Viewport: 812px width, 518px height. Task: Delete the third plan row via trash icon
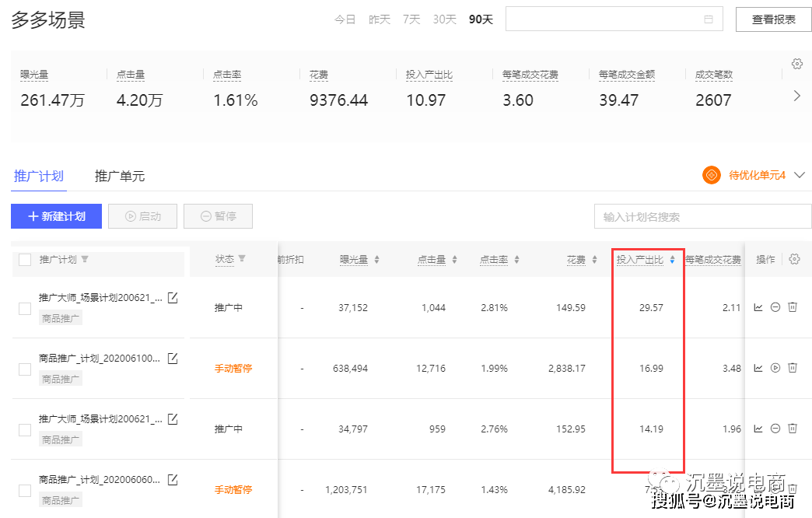793,429
